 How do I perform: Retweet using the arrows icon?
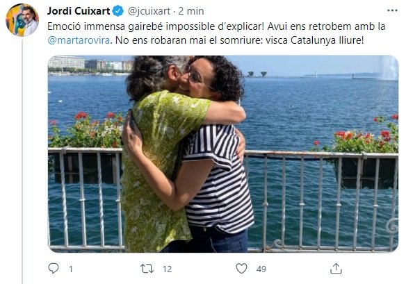[x=147, y=269]
